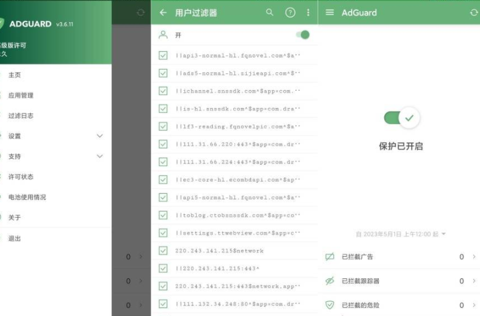Expand the 设置 submenu chevron
The height and width of the screenshot is (316, 480).
(100, 136)
